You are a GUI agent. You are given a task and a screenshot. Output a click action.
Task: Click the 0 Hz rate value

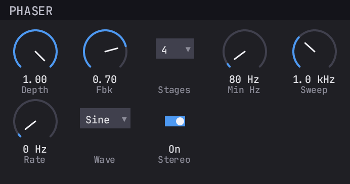[x=35, y=150]
